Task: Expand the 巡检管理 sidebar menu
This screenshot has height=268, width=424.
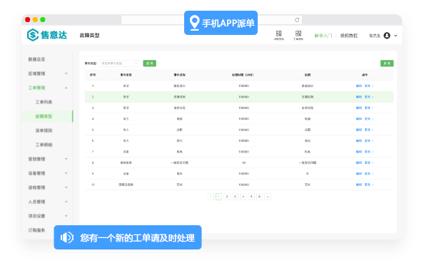Action: click(48, 187)
